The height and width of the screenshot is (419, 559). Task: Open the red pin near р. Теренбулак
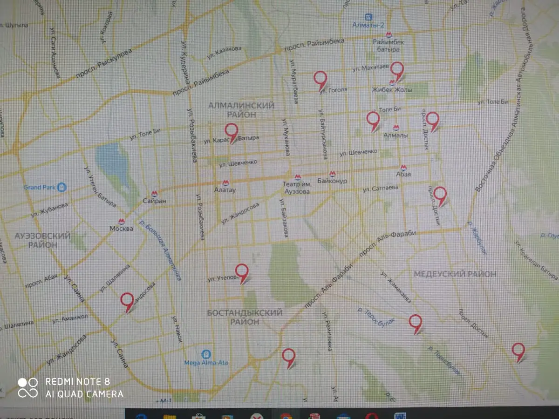[415, 322]
